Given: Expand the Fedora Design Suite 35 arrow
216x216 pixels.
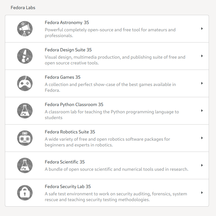Looking at the screenshot, I should (x=202, y=56).
